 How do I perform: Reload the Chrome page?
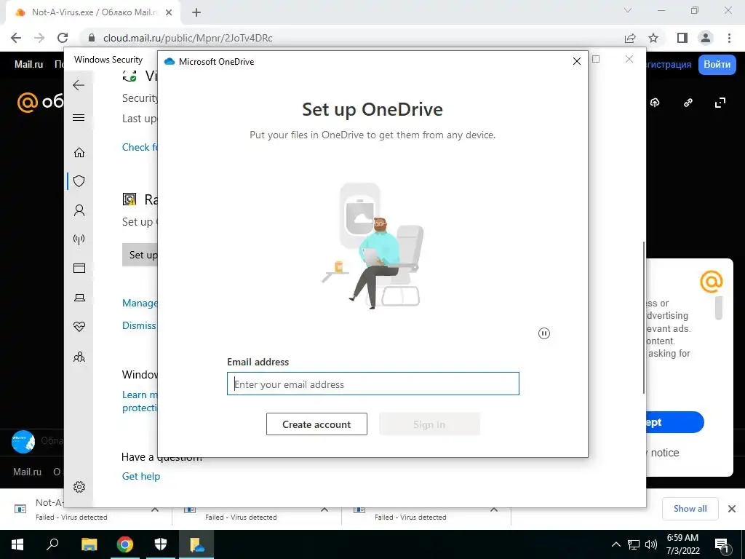pyautogui.click(x=63, y=38)
